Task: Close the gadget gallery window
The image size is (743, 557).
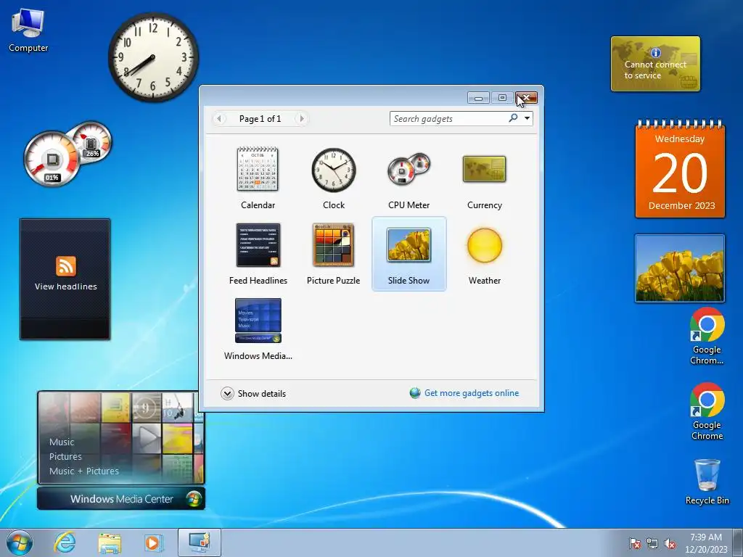Action: click(526, 98)
